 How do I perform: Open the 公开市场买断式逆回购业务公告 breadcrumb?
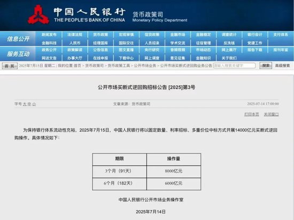coord(186,66)
